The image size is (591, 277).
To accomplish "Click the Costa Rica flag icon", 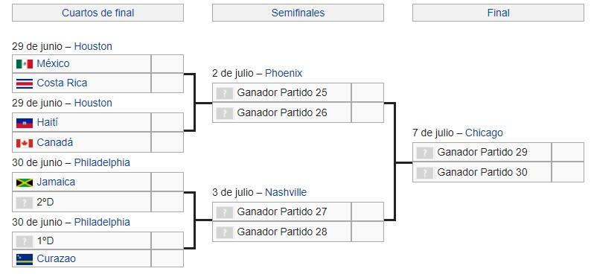I will coord(24,83).
